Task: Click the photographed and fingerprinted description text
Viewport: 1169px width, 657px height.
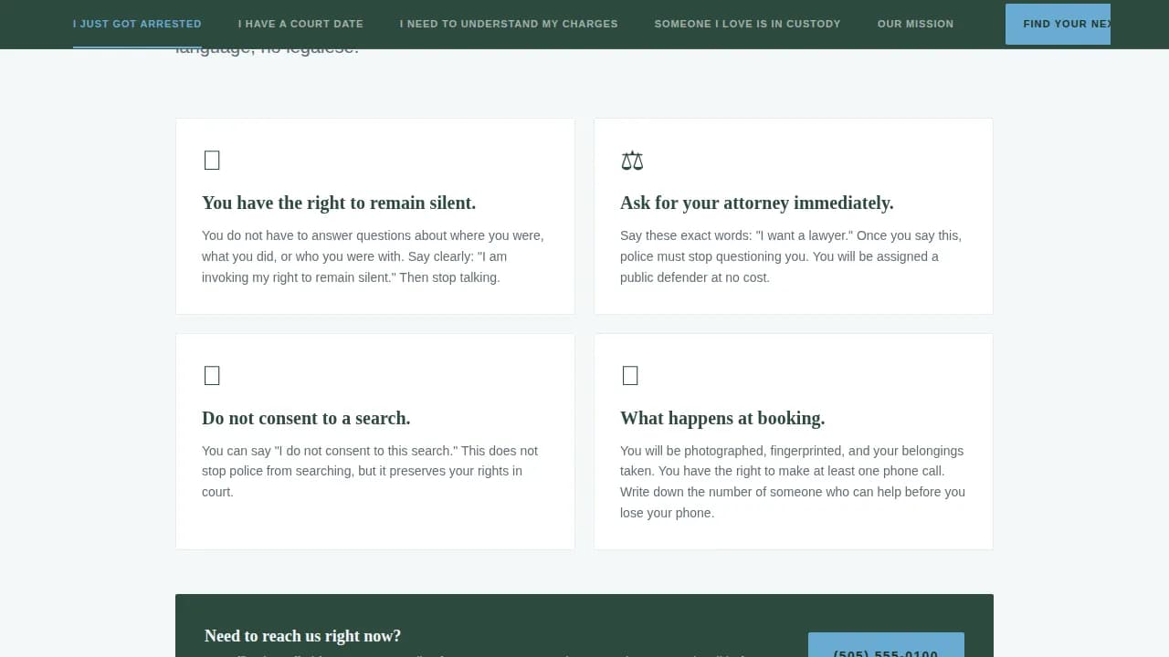Action: (793, 482)
